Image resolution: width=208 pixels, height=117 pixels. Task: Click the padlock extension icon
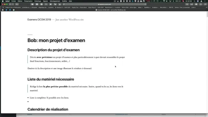[x=51, y=4]
